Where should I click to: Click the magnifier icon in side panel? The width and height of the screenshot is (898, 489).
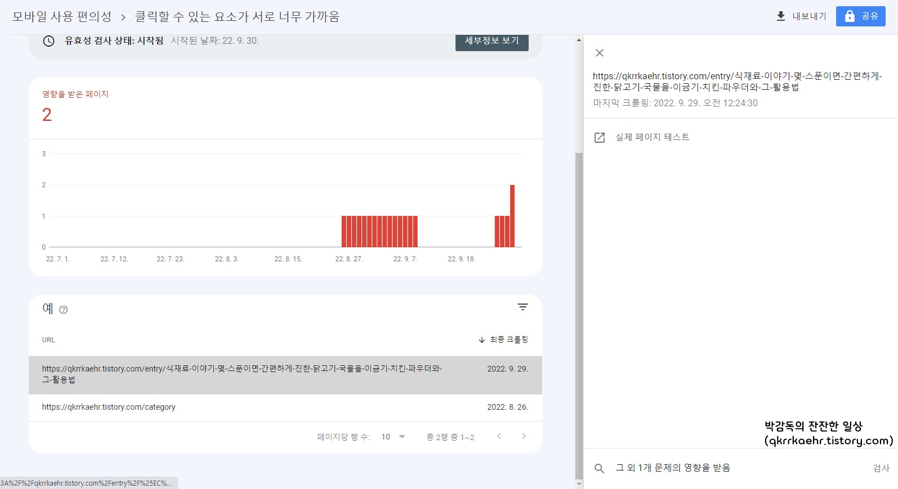600,468
